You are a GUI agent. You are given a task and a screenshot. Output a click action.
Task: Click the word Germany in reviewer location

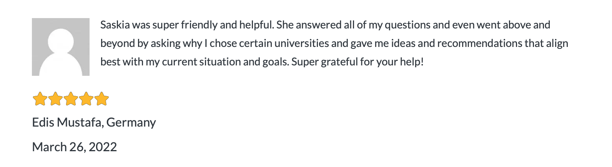[x=131, y=122]
